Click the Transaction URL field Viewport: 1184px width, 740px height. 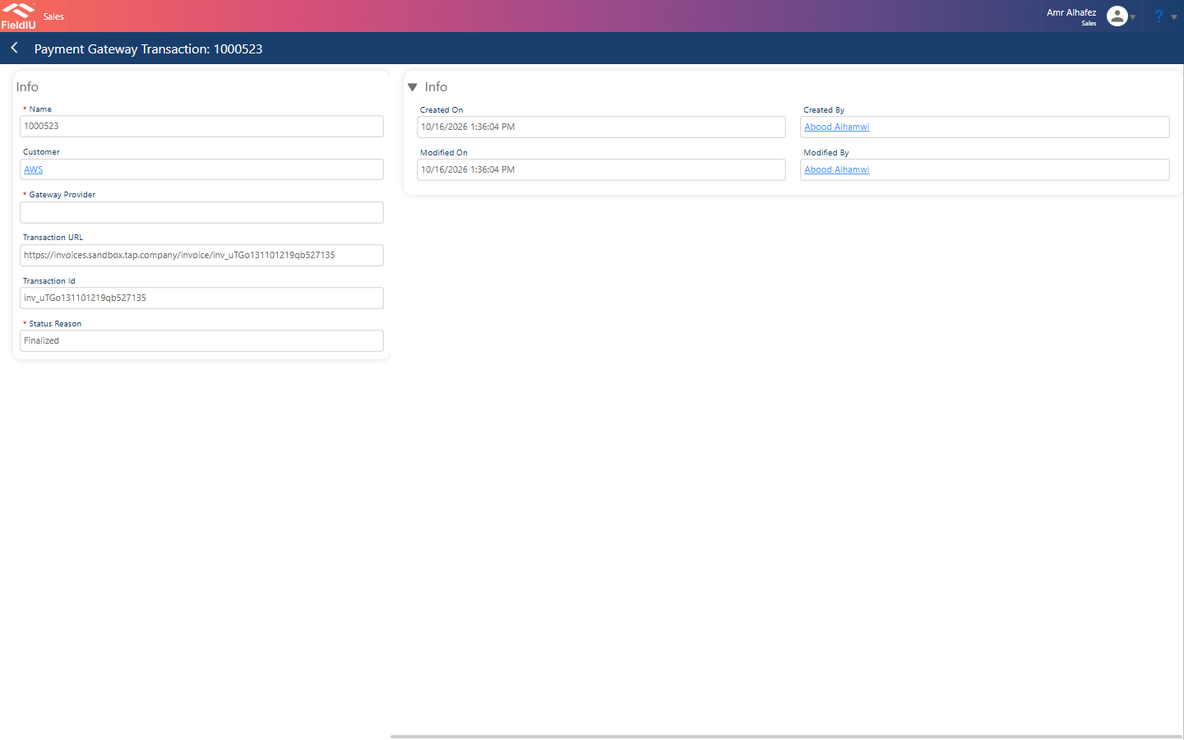(x=201, y=255)
